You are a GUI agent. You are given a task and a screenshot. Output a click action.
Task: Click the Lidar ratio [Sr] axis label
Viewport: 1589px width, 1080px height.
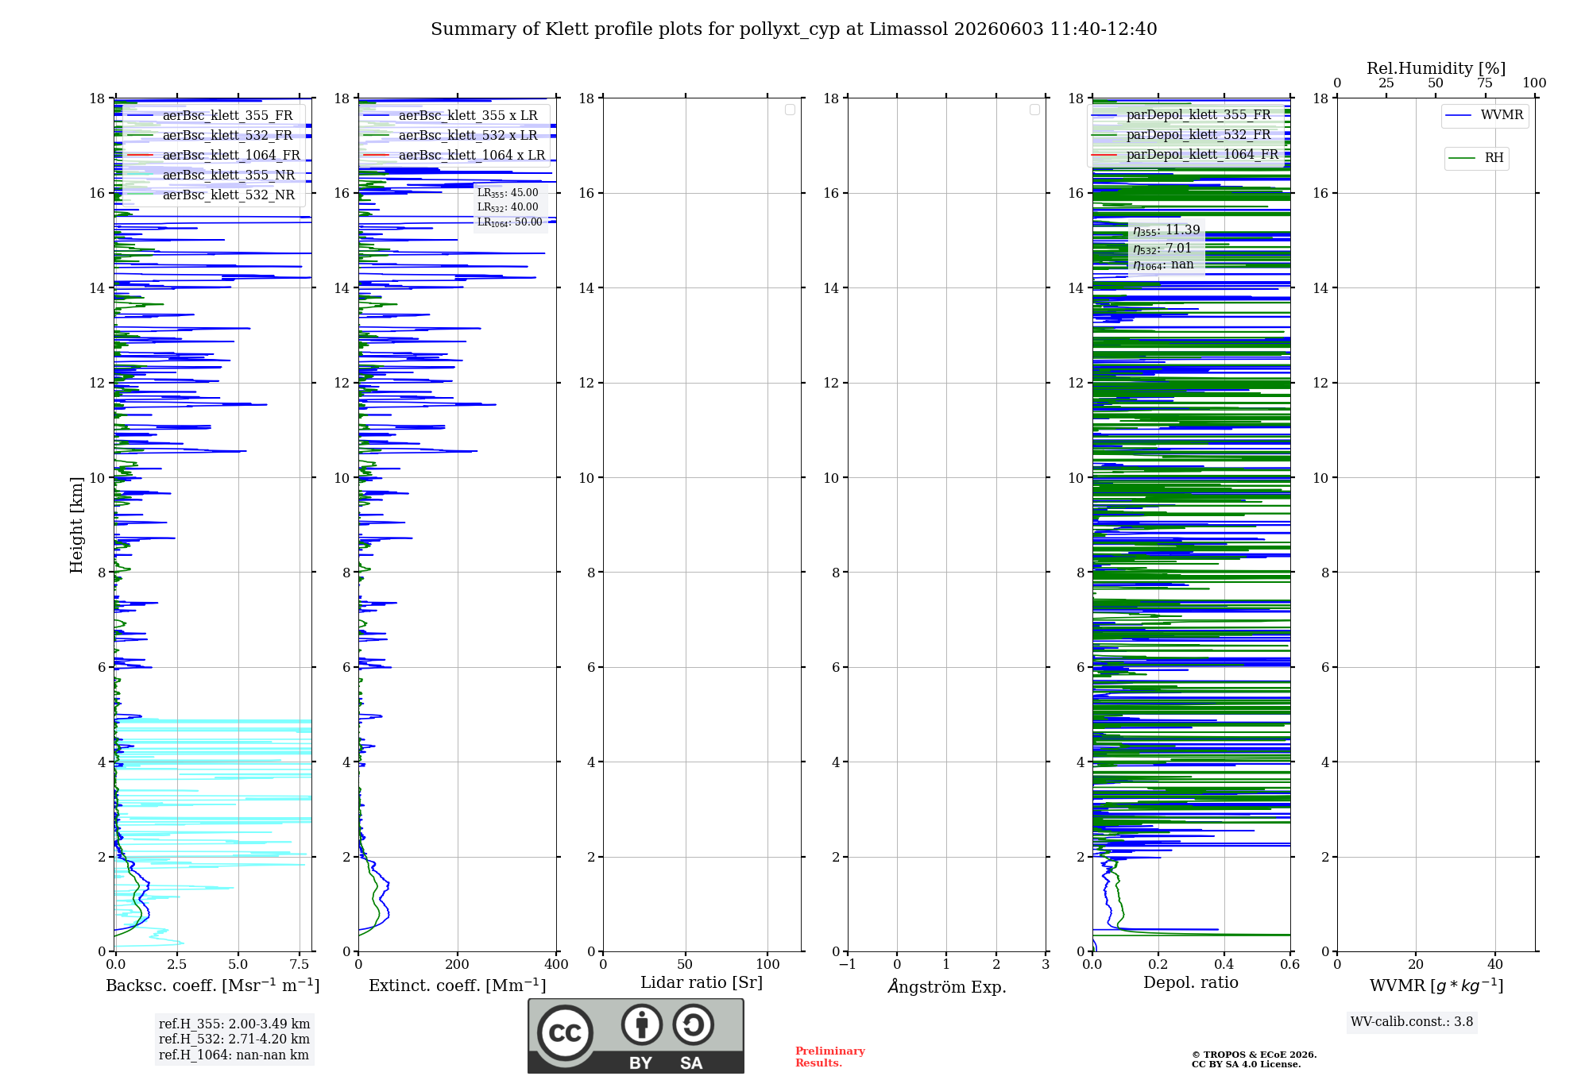[x=702, y=983]
